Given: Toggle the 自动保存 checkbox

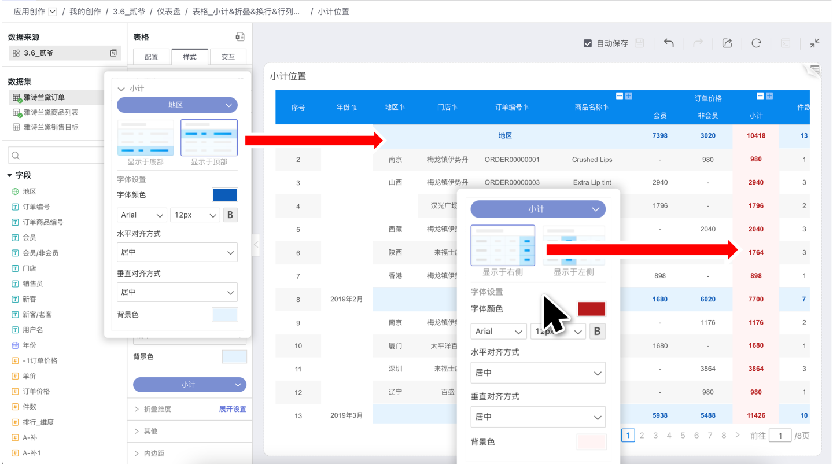Looking at the screenshot, I should click(x=588, y=43).
